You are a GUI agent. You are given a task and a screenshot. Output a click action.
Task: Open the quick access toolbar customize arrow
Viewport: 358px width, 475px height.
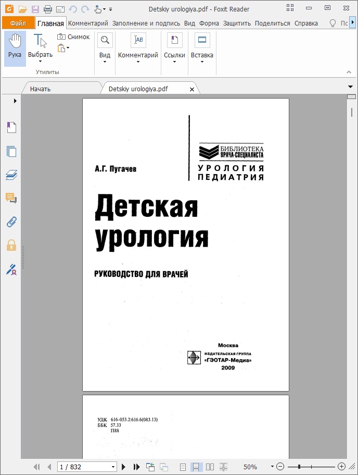[x=111, y=10]
